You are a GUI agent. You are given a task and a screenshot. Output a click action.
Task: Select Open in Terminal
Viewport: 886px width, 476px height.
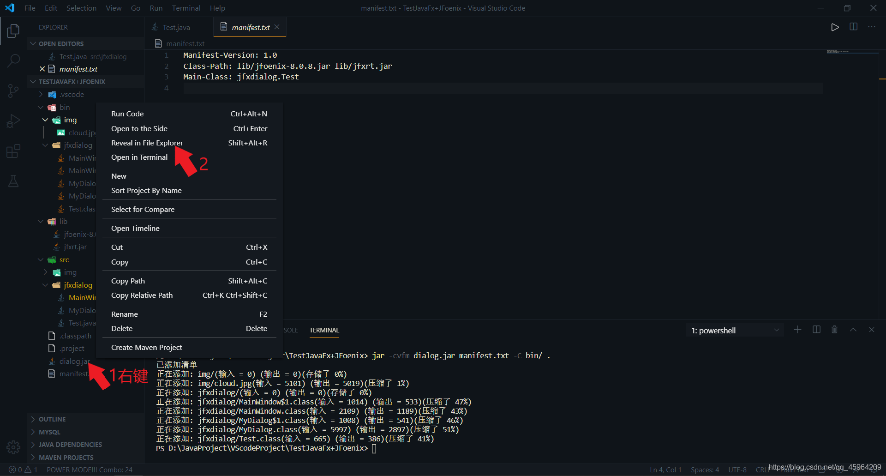[189, 157]
